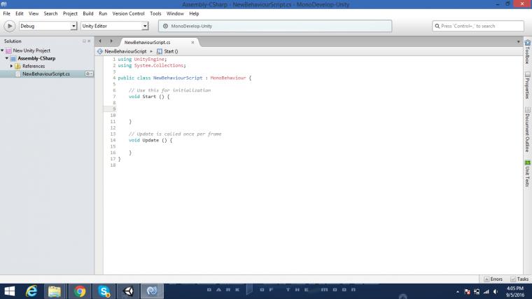532x299 pixels.
Task: Collapse the New Unity Project tree node
Action: click(2, 50)
